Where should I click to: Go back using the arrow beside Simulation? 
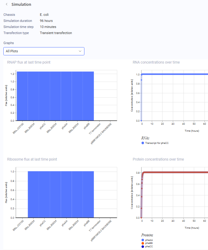pos(6,4)
